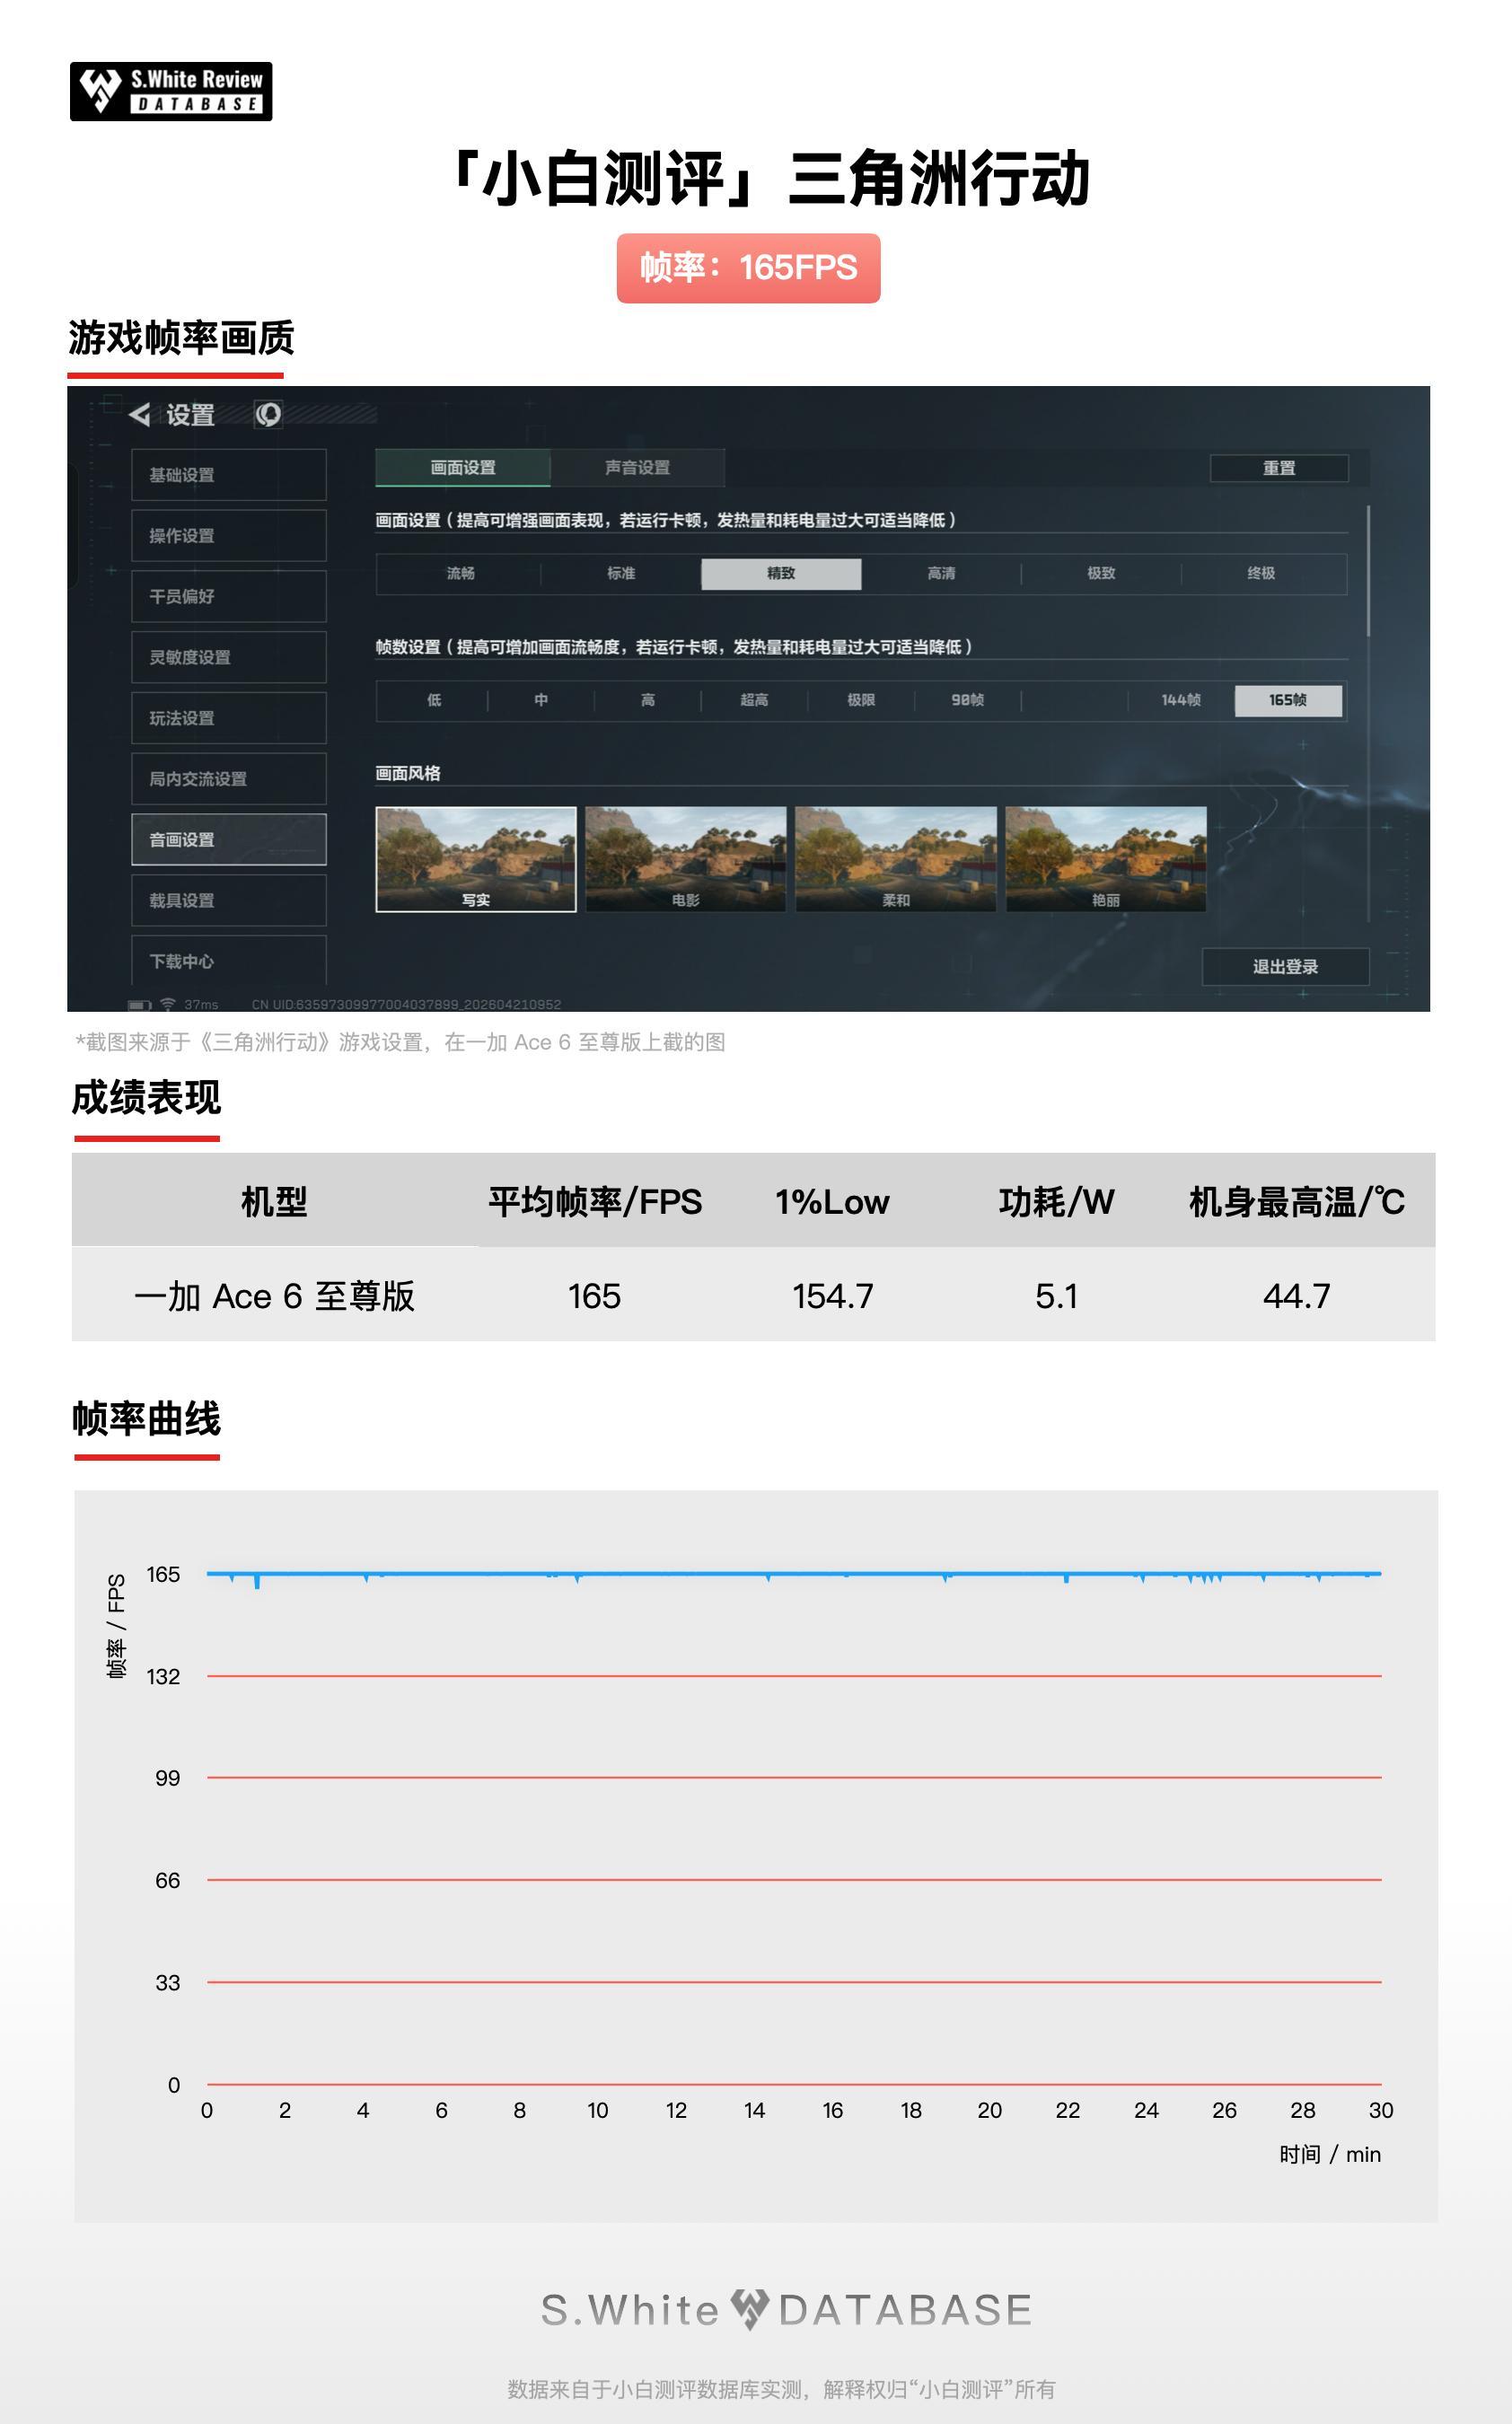Click the screenshot source caption below the image
This screenshot has height=2424, width=1512.
tap(401, 1042)
